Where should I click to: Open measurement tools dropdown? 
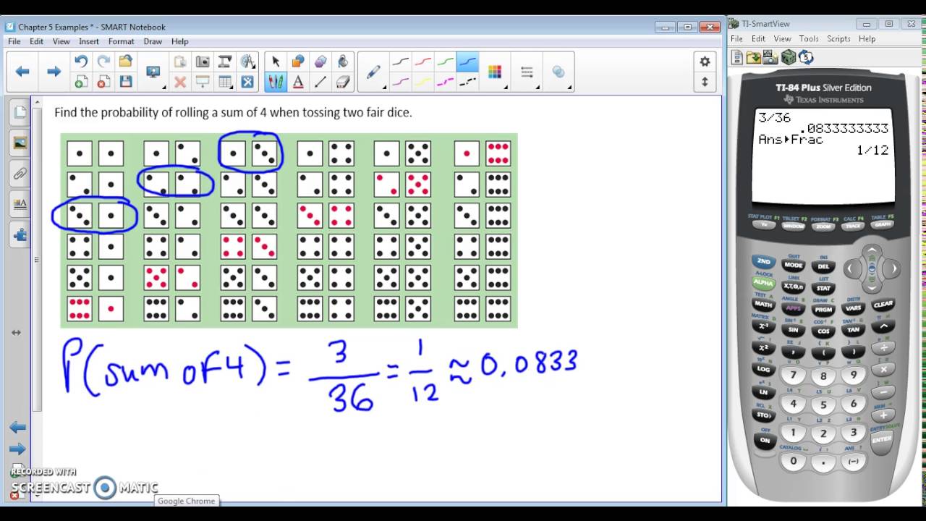(248, 62)
